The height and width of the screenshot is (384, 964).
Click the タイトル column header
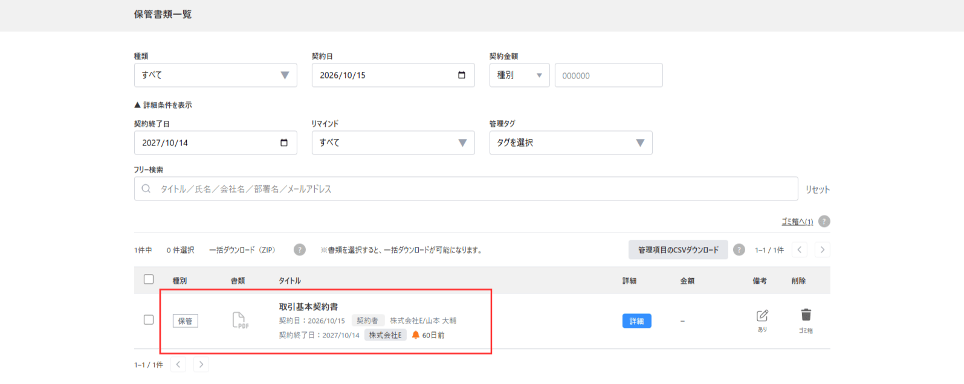(290, 281)
